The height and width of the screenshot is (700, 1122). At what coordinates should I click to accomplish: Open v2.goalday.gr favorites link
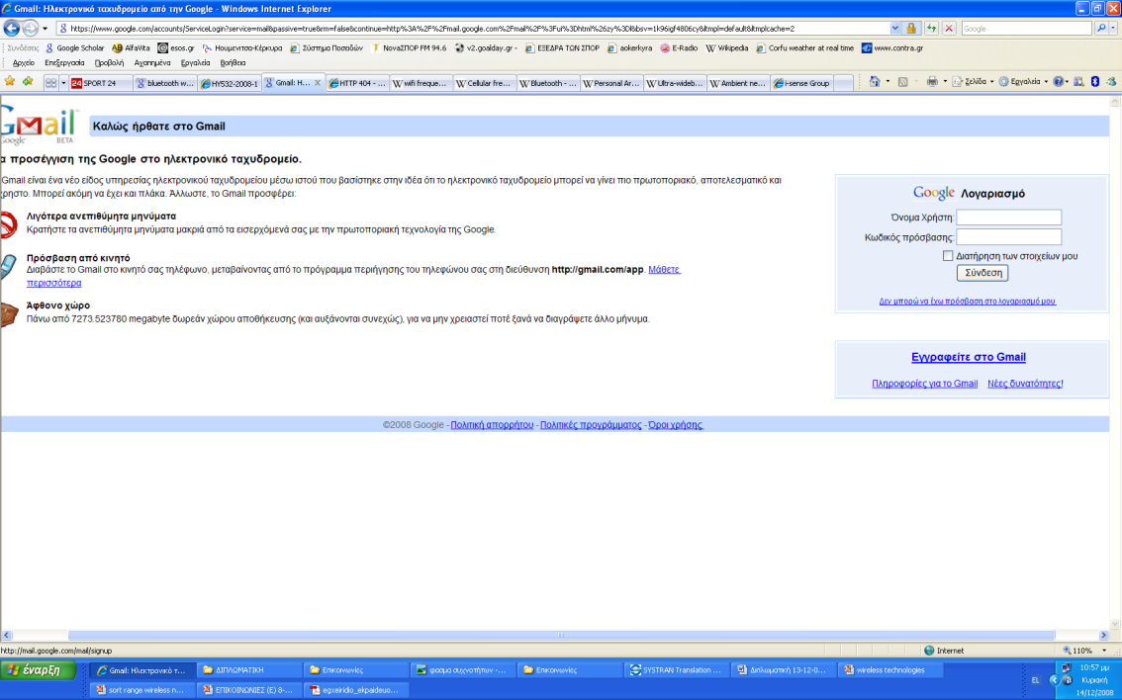click(486, 47)
